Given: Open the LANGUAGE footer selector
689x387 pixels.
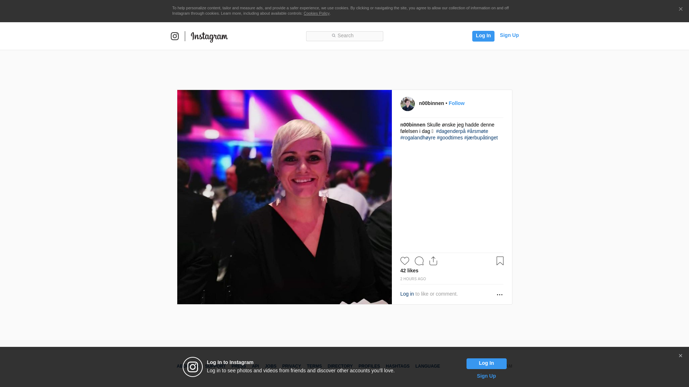Looking at the screenshot, I should point(427,366).
